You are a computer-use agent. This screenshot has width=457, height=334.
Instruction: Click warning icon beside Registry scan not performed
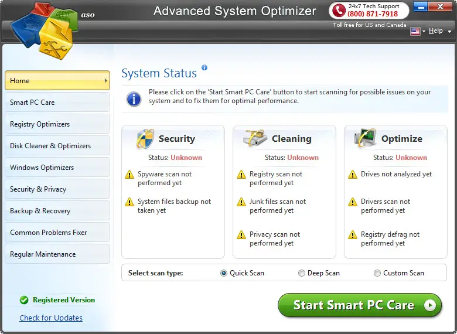(241, 175)
